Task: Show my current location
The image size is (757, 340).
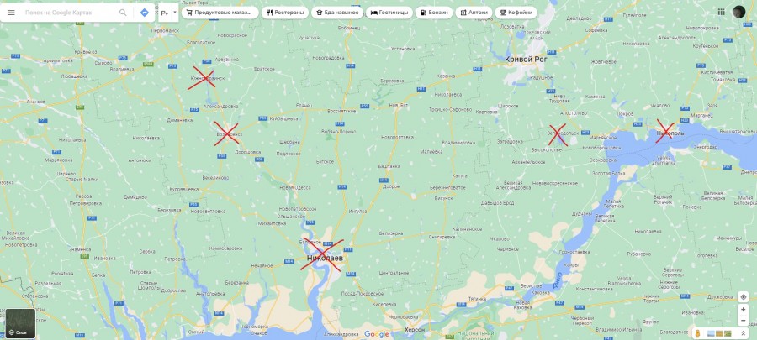Action: coord(743,297)
